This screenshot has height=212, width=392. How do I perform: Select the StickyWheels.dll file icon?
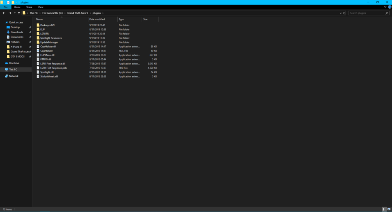coord(38,76)
